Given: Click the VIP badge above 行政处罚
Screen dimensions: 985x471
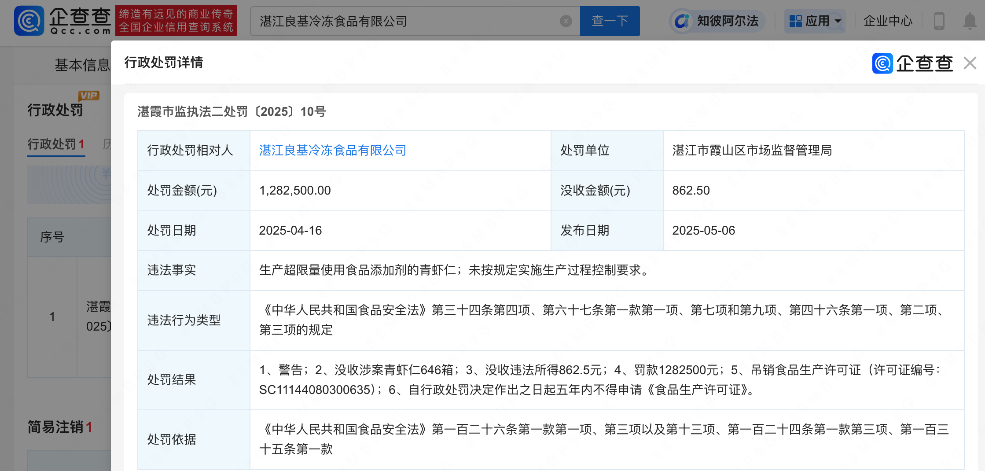Looking at the screenshot, I should click(89, 96).
